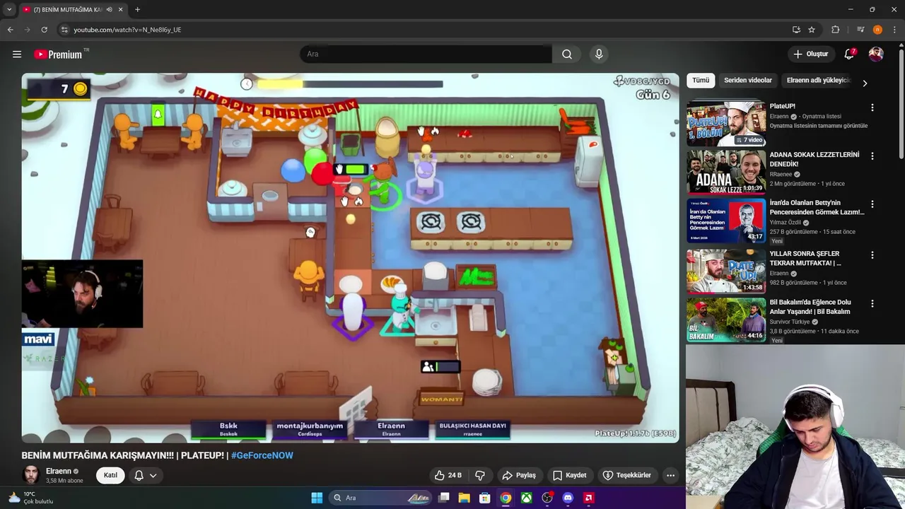Open options for PlateUP! playlist
This screenshot has height=509, width=905.
coord(872,107)
